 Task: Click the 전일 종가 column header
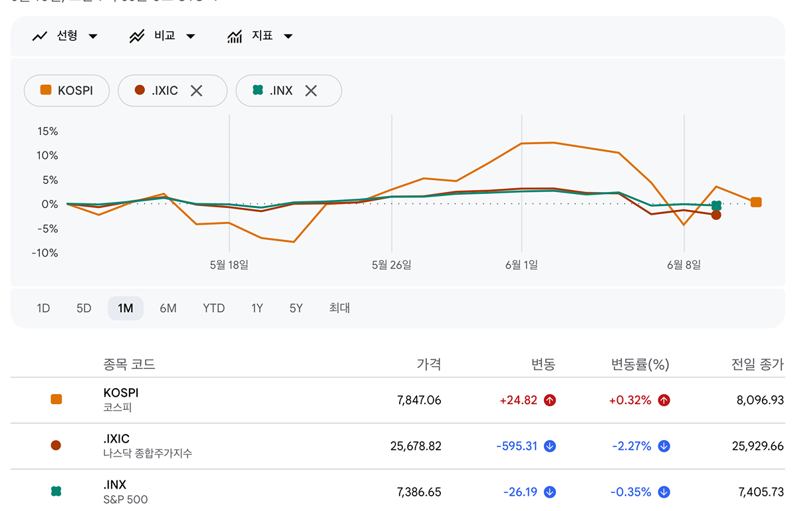tap(757, 364)
